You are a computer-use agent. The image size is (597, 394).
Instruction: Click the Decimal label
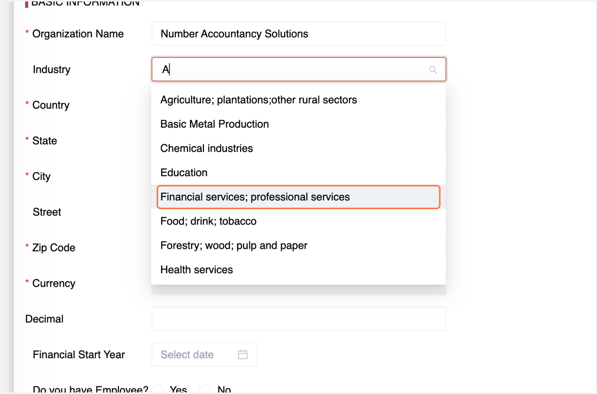tap(44, 319)
